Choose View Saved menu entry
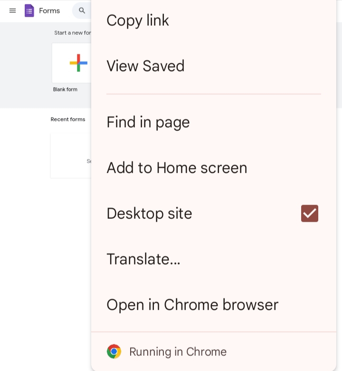The height and width of the screenshot is (371, 342). [x=213, y=66]
